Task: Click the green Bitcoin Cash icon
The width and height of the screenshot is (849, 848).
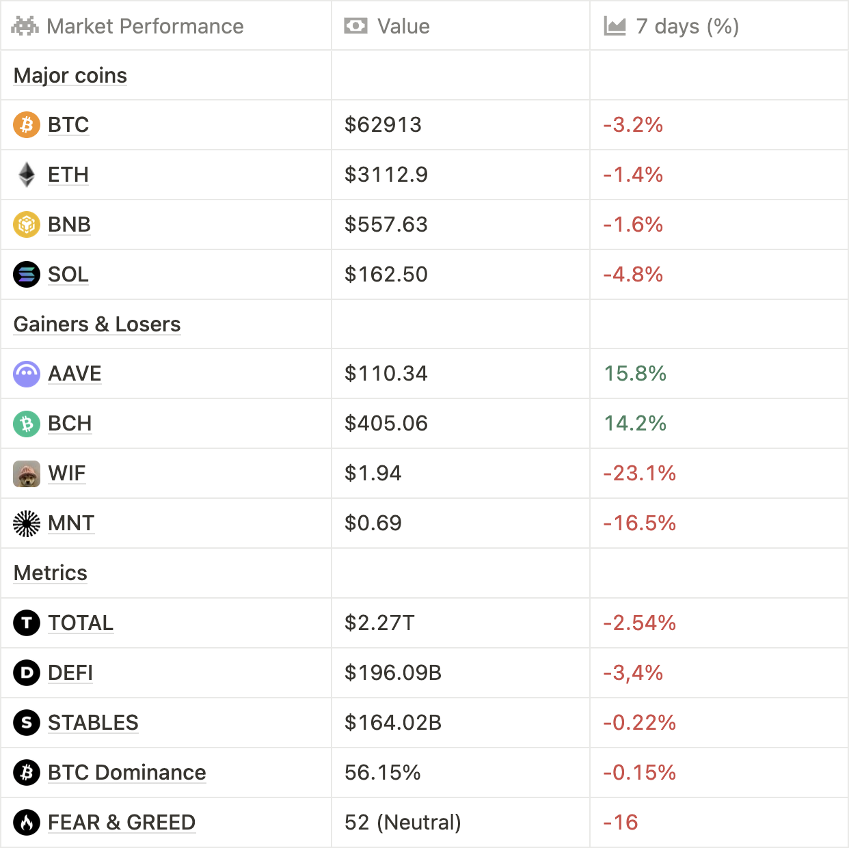Action: pyautogui.click(x=27, y=424)
